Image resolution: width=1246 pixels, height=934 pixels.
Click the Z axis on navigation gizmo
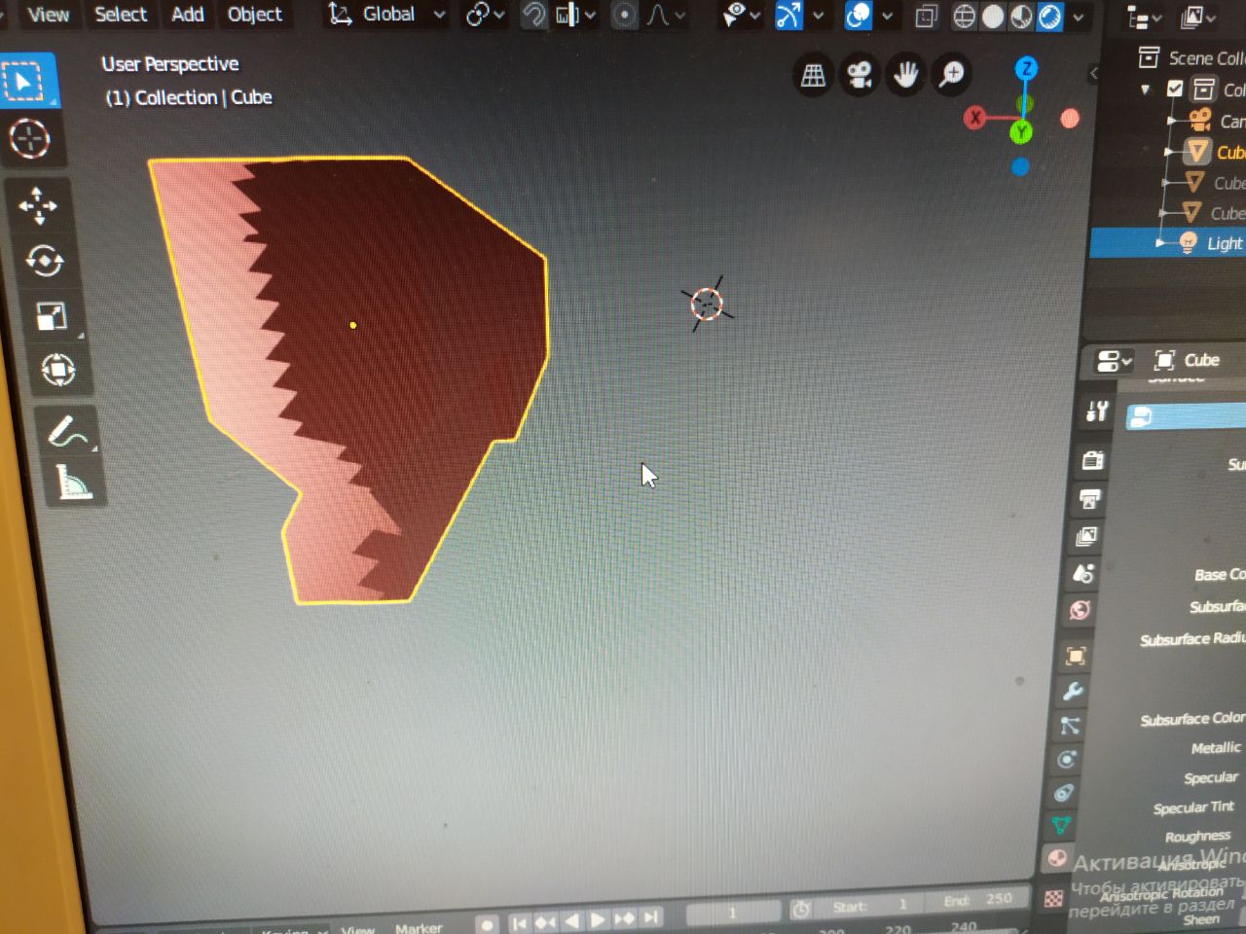(1026, 69)
